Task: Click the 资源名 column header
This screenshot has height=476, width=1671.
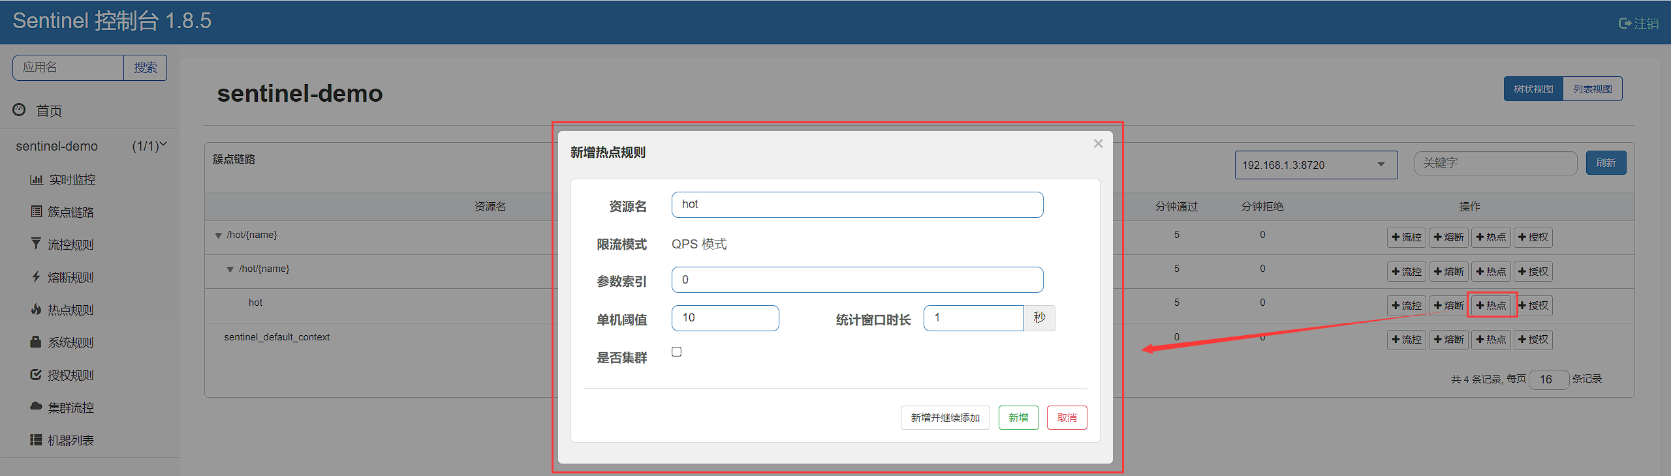Action: pos(490,207)
